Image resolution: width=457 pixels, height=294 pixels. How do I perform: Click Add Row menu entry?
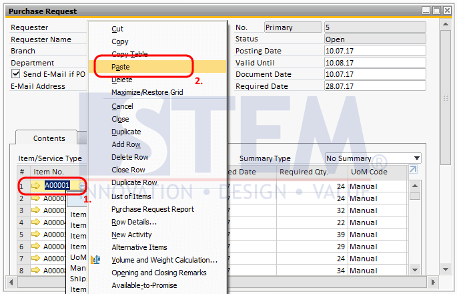tap(126, 144)
